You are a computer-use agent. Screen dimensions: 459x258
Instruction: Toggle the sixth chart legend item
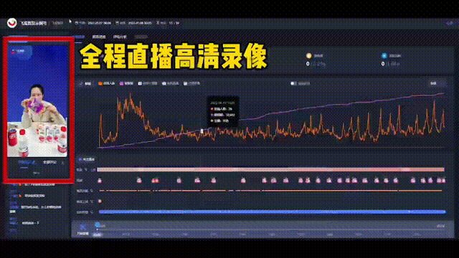click(191, 83)
